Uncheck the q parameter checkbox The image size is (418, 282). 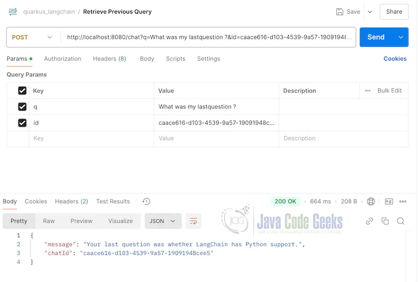click(x=22, y=107)
